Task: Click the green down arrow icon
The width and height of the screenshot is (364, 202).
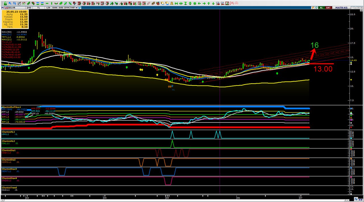Action: (213, 3)
